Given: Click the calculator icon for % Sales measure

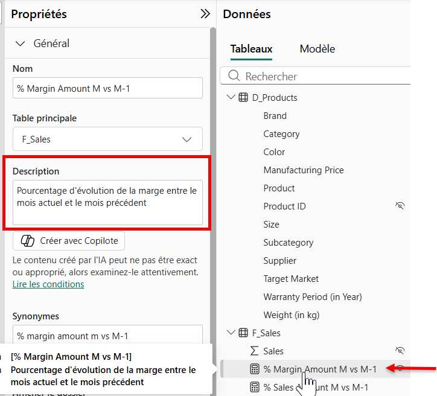Looking at the screenshot, I should coord(254,387).
